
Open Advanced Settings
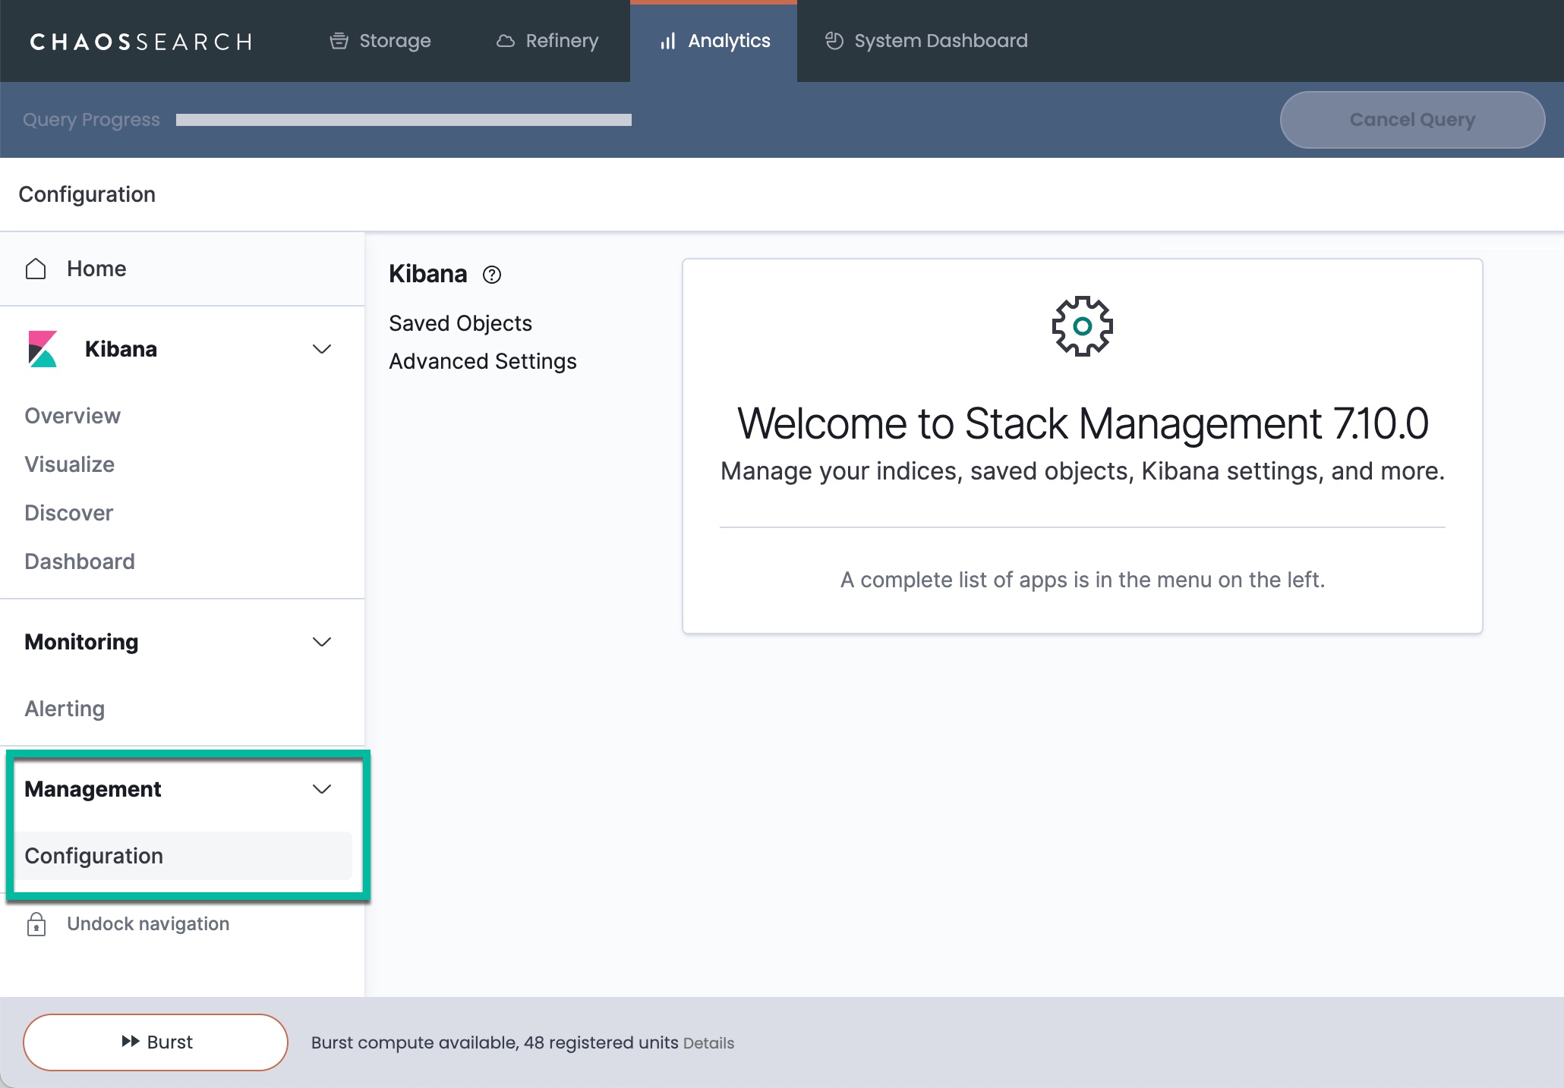[483, 361]
